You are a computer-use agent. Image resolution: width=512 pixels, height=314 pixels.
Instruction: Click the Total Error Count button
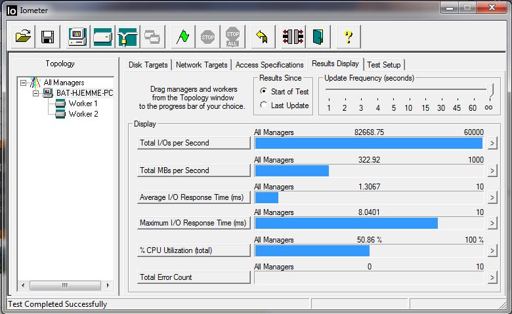pos(194,277)
